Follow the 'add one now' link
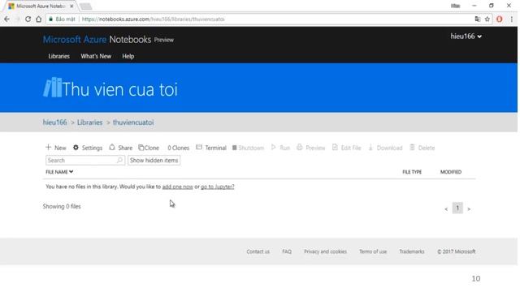This screenshot has width=520, height=292. (x=177, y=187)
